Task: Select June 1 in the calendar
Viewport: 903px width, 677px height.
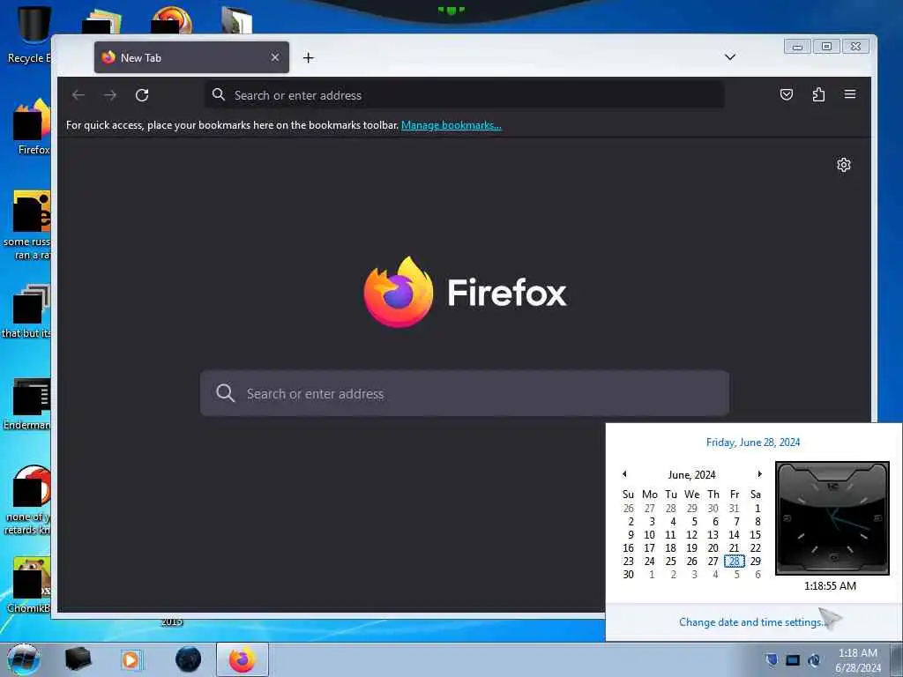Action: click(757, 509)
